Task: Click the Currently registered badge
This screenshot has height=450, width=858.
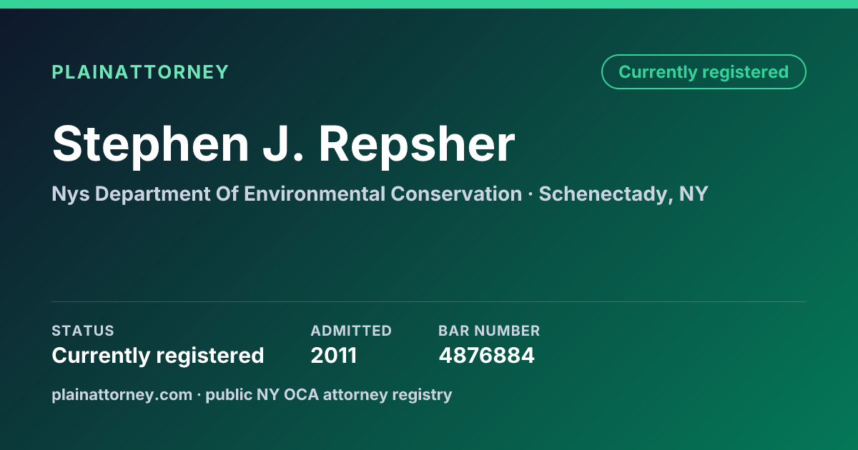Action: [x=704, y=72]
